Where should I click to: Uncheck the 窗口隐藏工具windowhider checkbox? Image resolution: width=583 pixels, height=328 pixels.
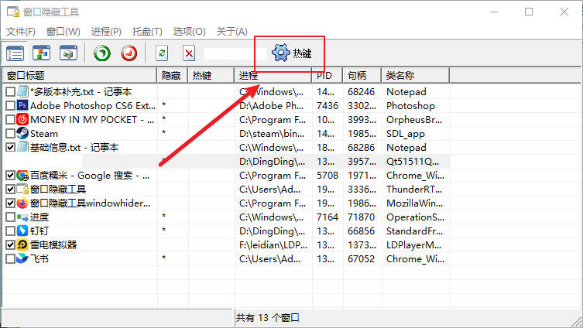coord(10,203)
